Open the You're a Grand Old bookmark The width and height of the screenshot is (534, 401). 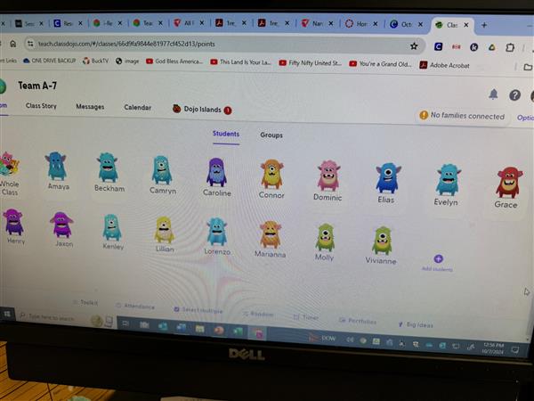coord(380,64)
